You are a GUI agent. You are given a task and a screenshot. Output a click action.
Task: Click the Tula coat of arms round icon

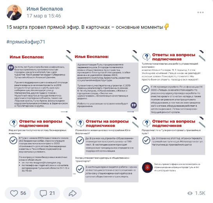(147, 167)
